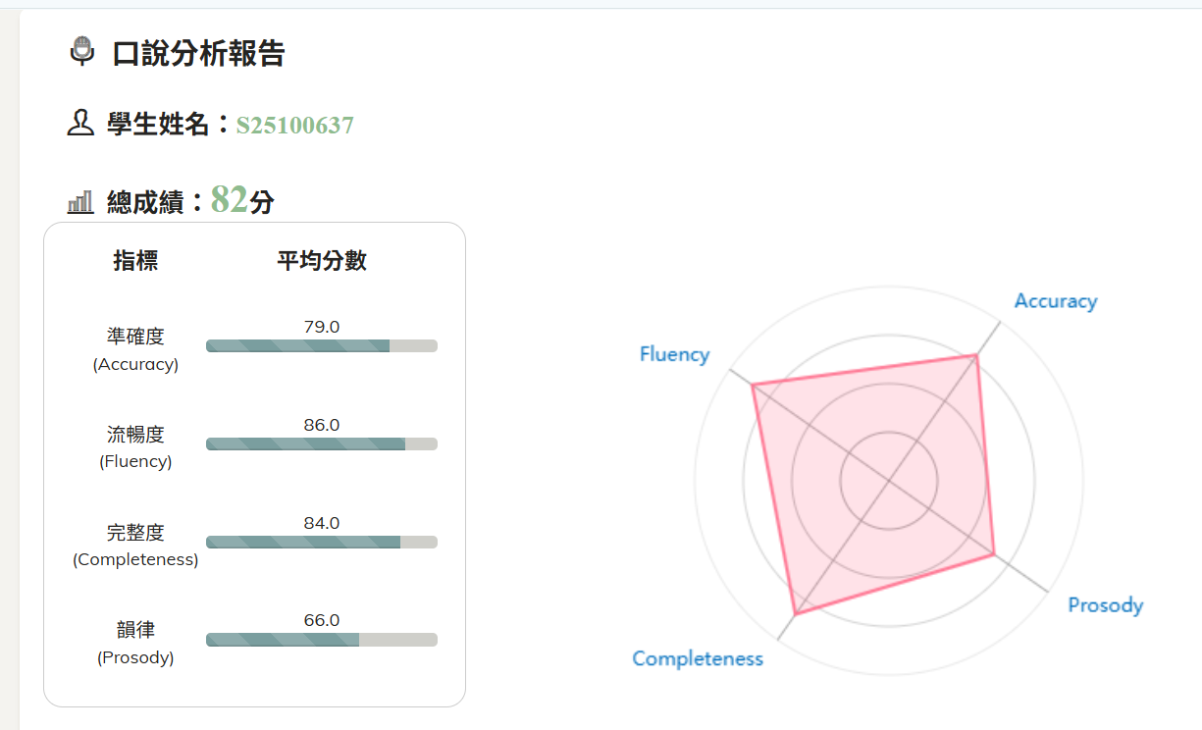Click the 平均分數 column header
Image resolution: width=1202 pixels, height=730 pixels.
coord(322,261)
